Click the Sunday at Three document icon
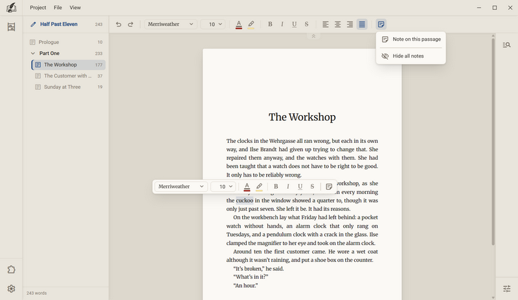The height and width of the screenshot is (300, 518). [x=38, y=87]
